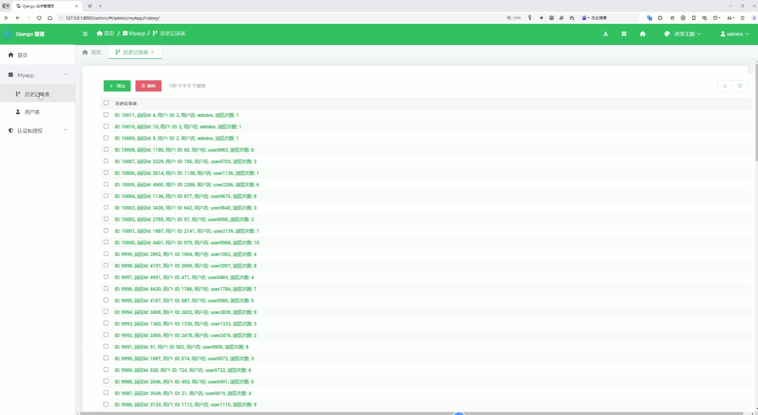758x415 pixels.
Task: Click the green 增加 add button
Action: point(117,86)
